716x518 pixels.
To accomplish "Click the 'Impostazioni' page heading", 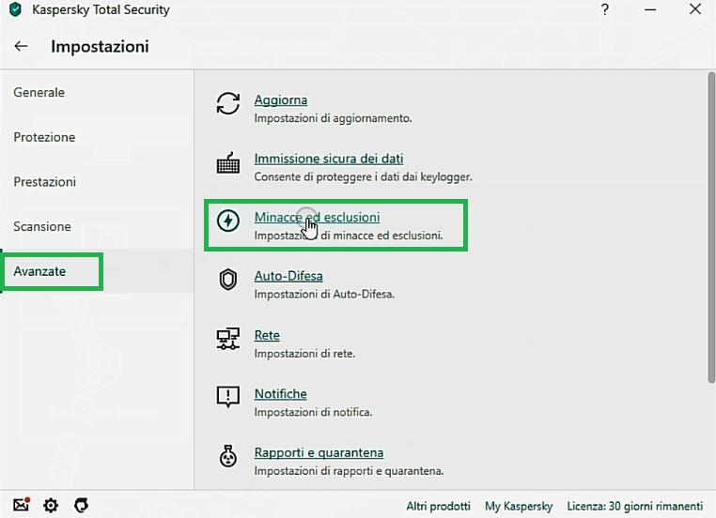I will coord(100,47).
